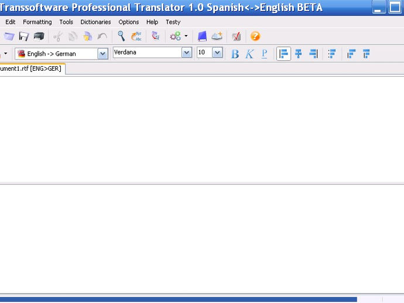Image resolution: width=404 pixels, height=303 pixels.
Task: Copy selection with the copy icon
Action: [73, 36]
